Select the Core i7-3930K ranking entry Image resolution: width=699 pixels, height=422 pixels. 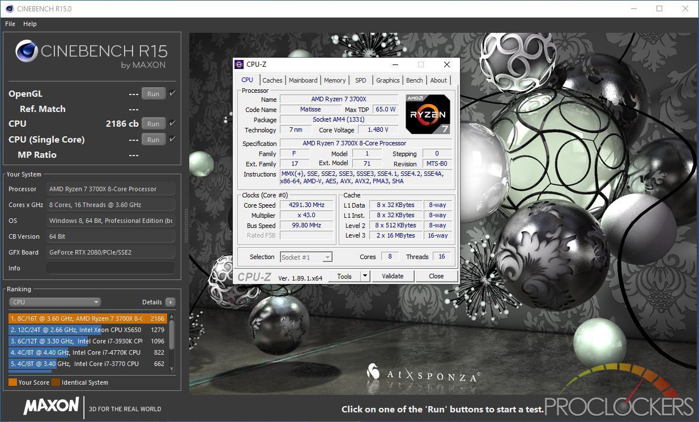87,341
